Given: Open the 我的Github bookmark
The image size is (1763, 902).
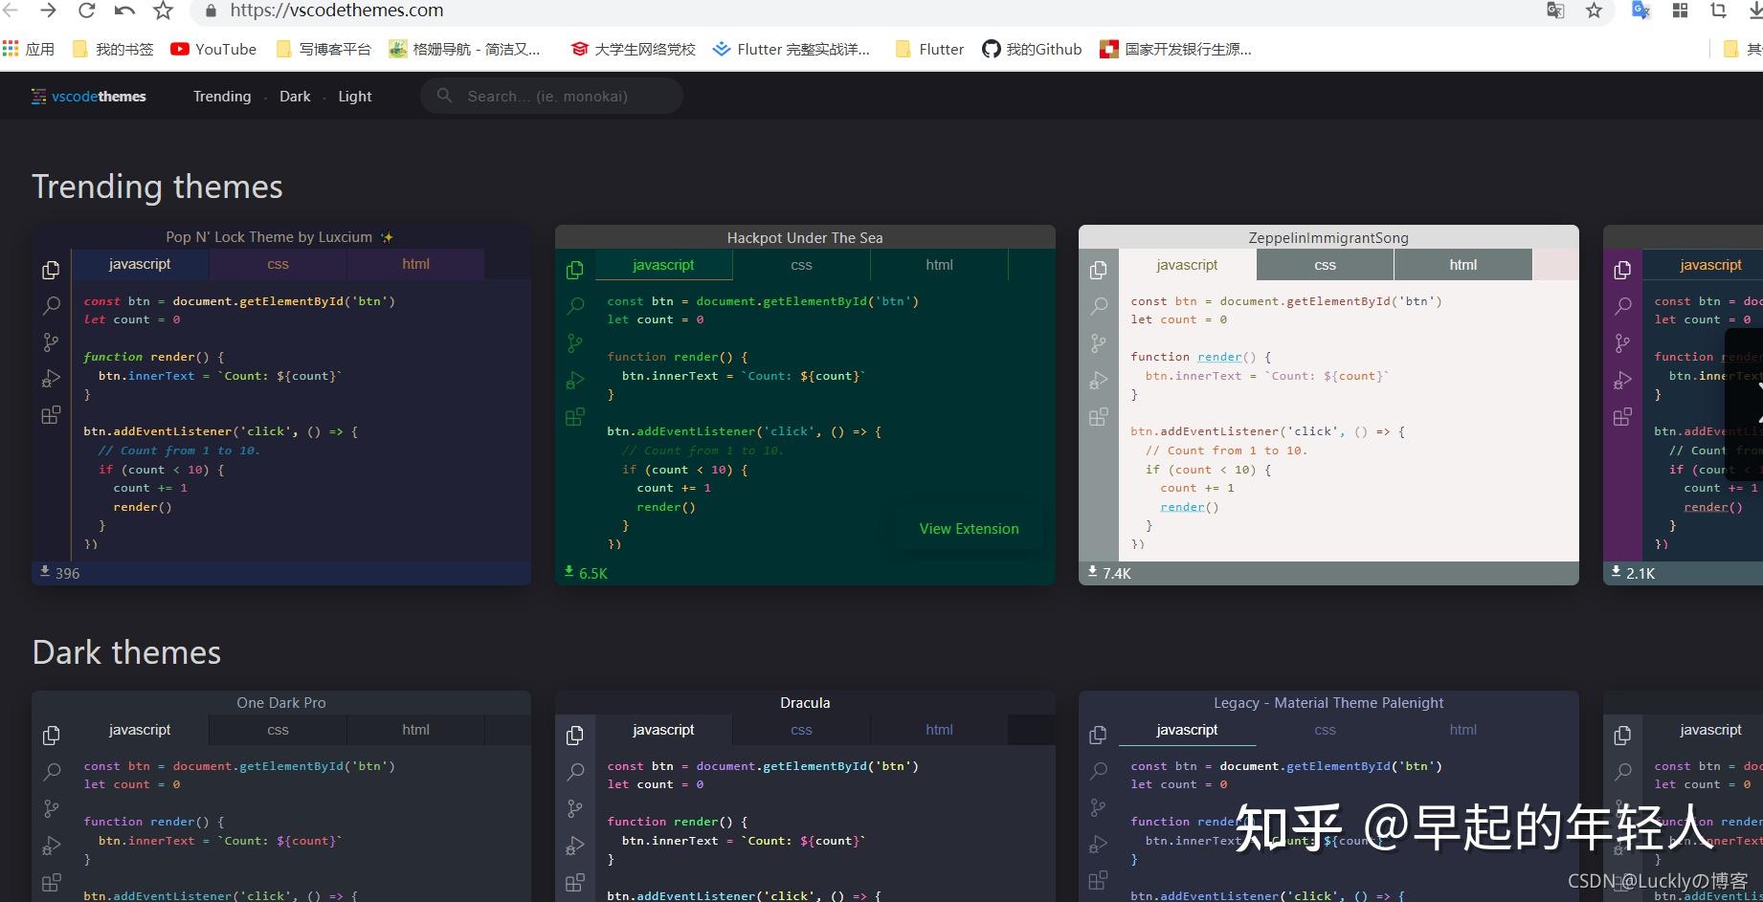Looking at the screenshot, I should point(1031,49).
